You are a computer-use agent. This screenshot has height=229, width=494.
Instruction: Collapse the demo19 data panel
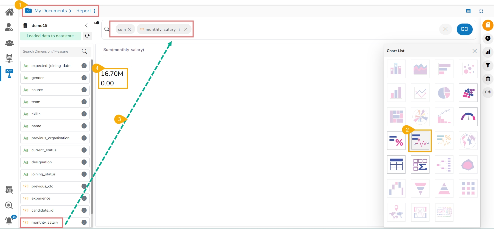coord(86,25)
